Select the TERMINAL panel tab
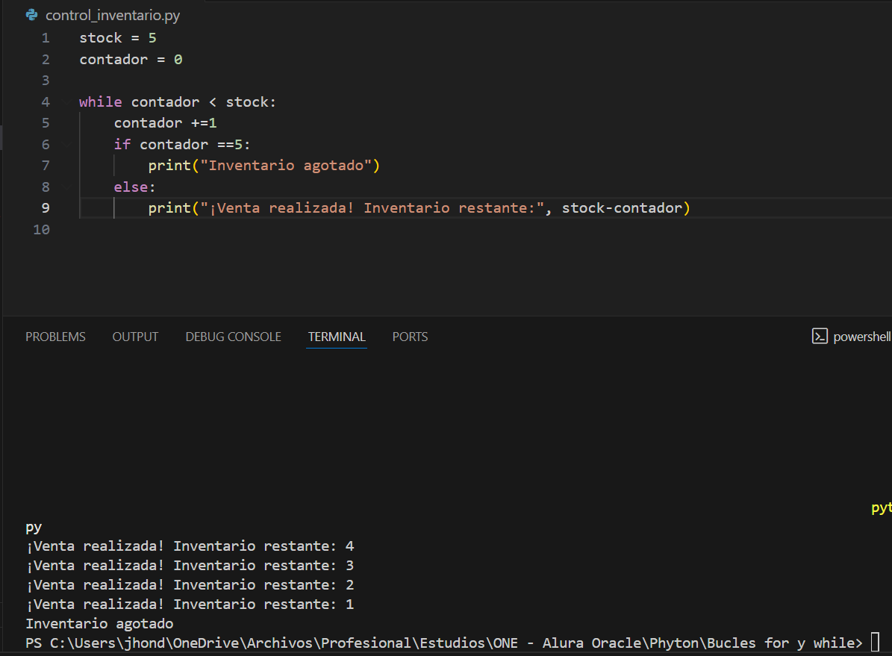 pyautogui.click(x=337, y=337)
